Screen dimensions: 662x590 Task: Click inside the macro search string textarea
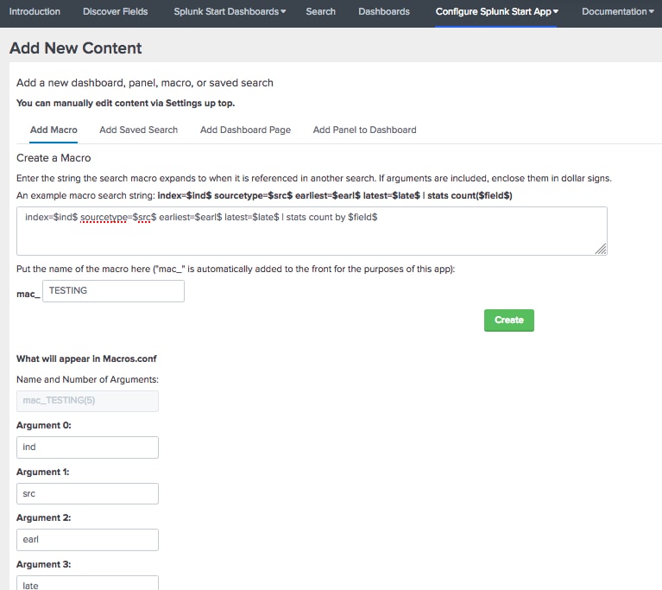point(312,231)
